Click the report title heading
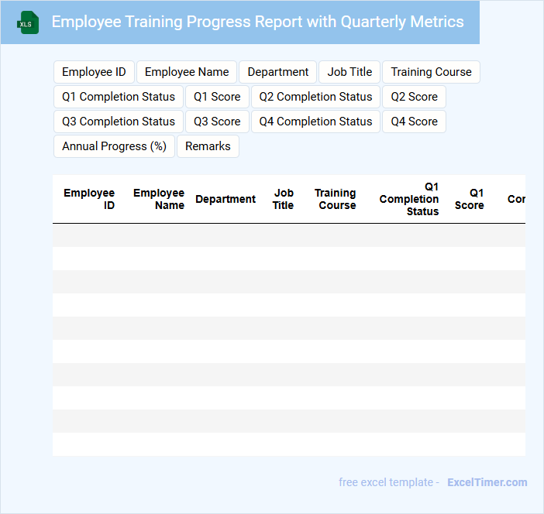Viewport: 544px width, 514px height. point(257,22)
